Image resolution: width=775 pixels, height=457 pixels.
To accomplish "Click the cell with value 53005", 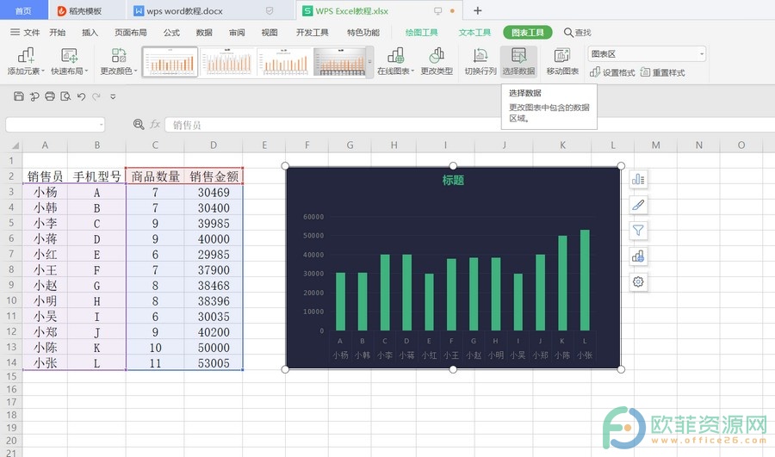I will click(214, 363).
